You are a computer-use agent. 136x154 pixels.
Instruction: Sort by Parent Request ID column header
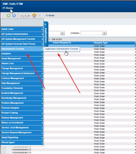pos(72,43)
